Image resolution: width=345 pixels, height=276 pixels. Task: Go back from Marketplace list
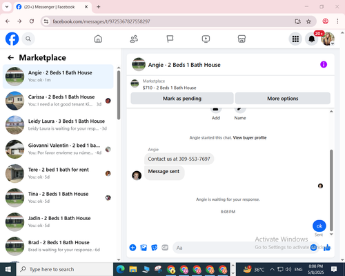tap(10, 58)
